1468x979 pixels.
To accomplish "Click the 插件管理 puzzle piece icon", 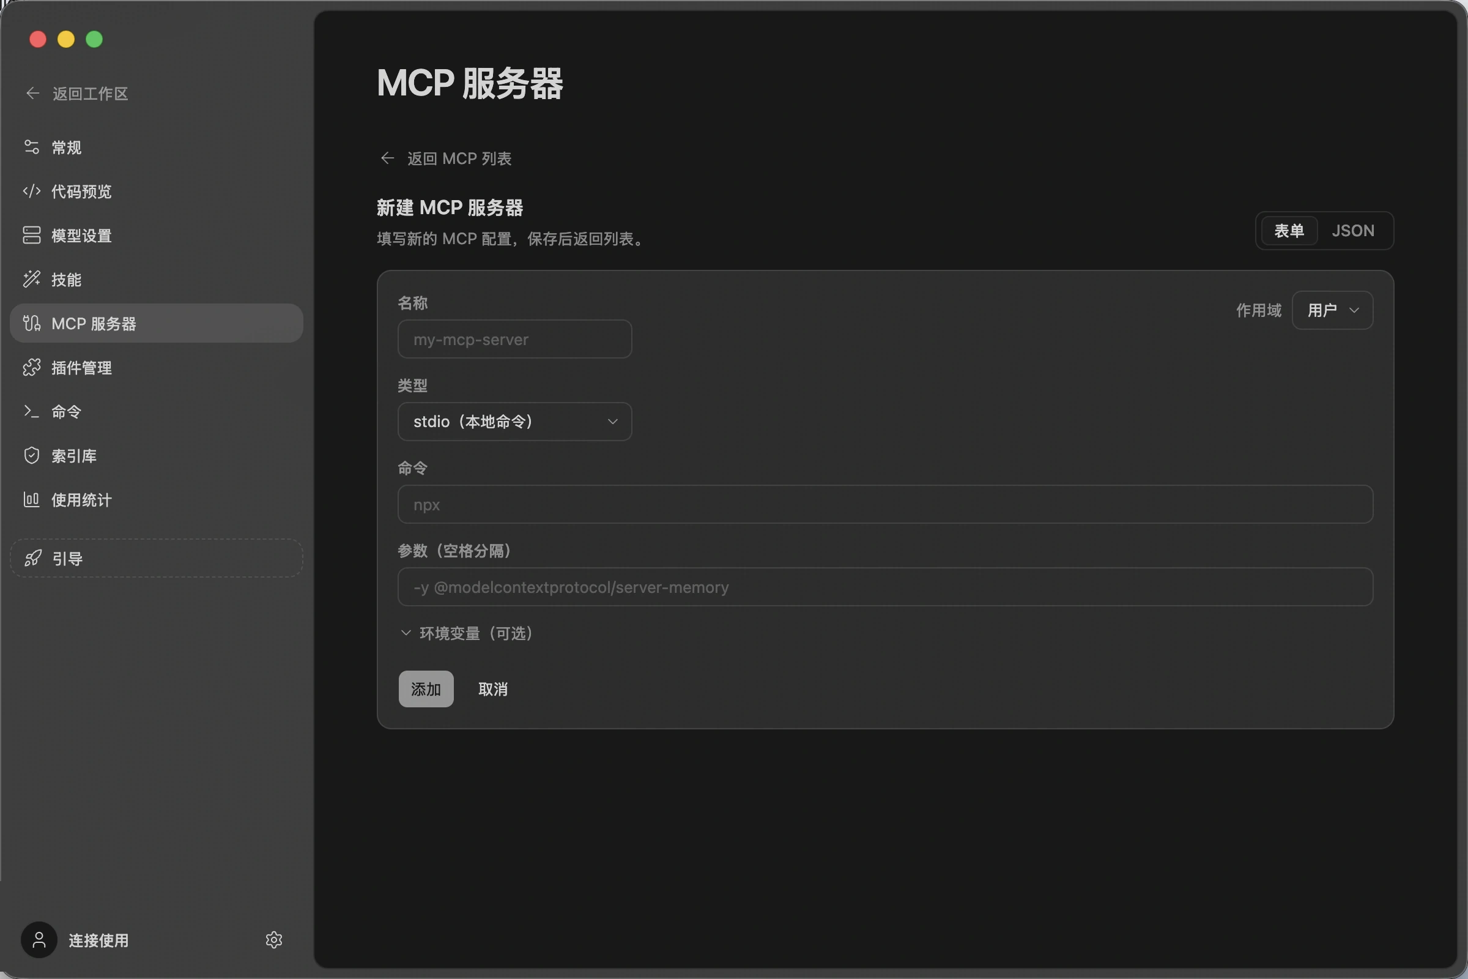I will (31, 368).
